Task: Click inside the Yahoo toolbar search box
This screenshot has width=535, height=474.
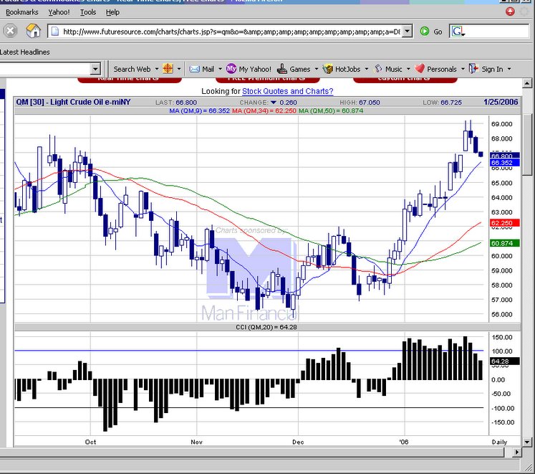Action: (45, 69)
